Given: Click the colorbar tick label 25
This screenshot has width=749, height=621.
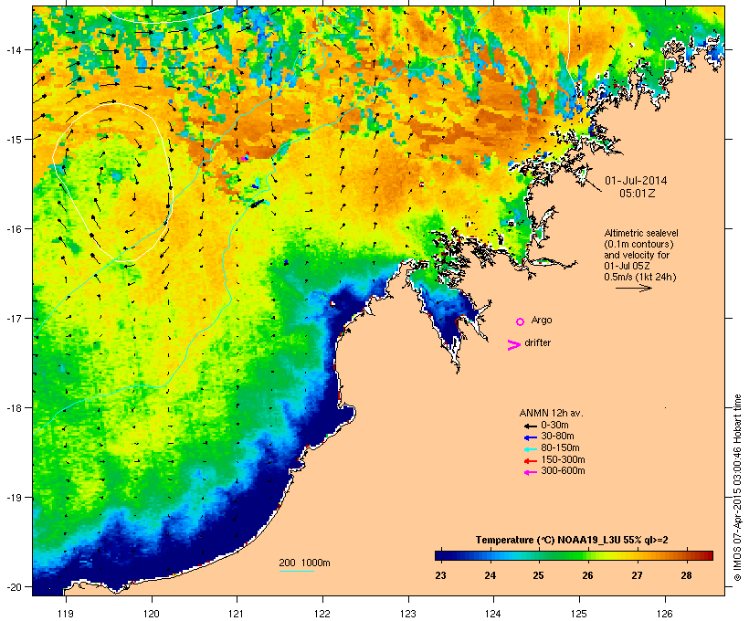Looking at the screenshot, I should (x=538, y=575).
